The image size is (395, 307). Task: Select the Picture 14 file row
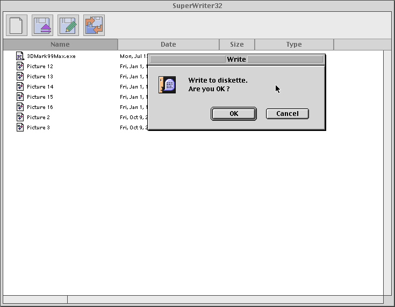coord(40,86)
